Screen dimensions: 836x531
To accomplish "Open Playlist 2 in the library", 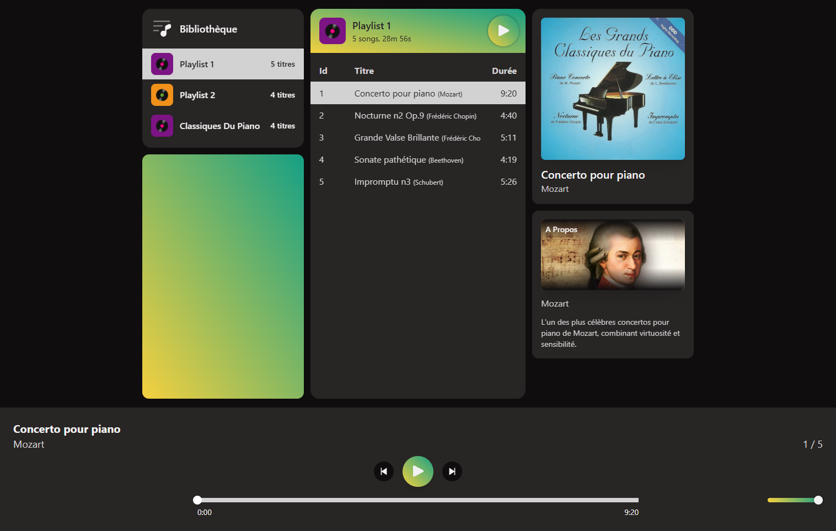I will [223, 95].
